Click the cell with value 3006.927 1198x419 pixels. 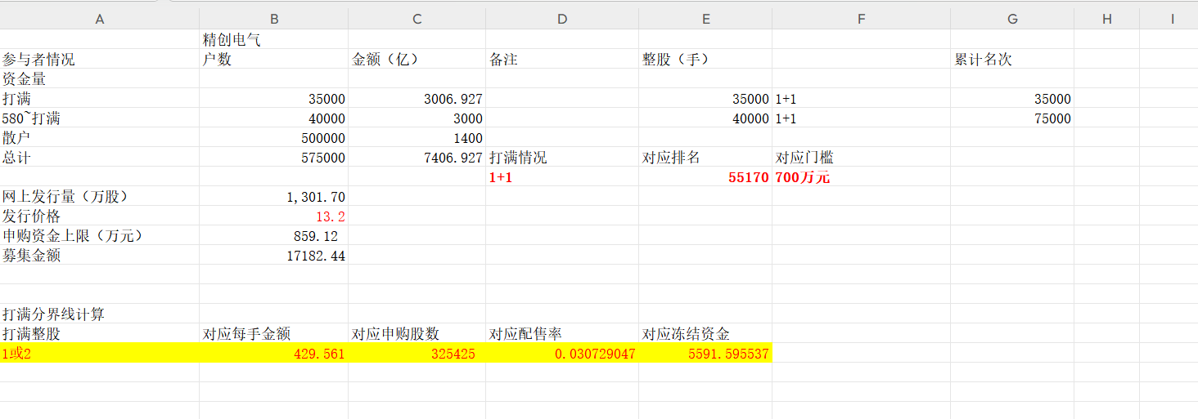point(417,98)
